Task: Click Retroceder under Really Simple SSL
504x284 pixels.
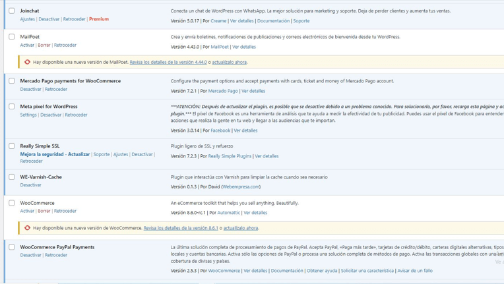Action: coord(31,161)
